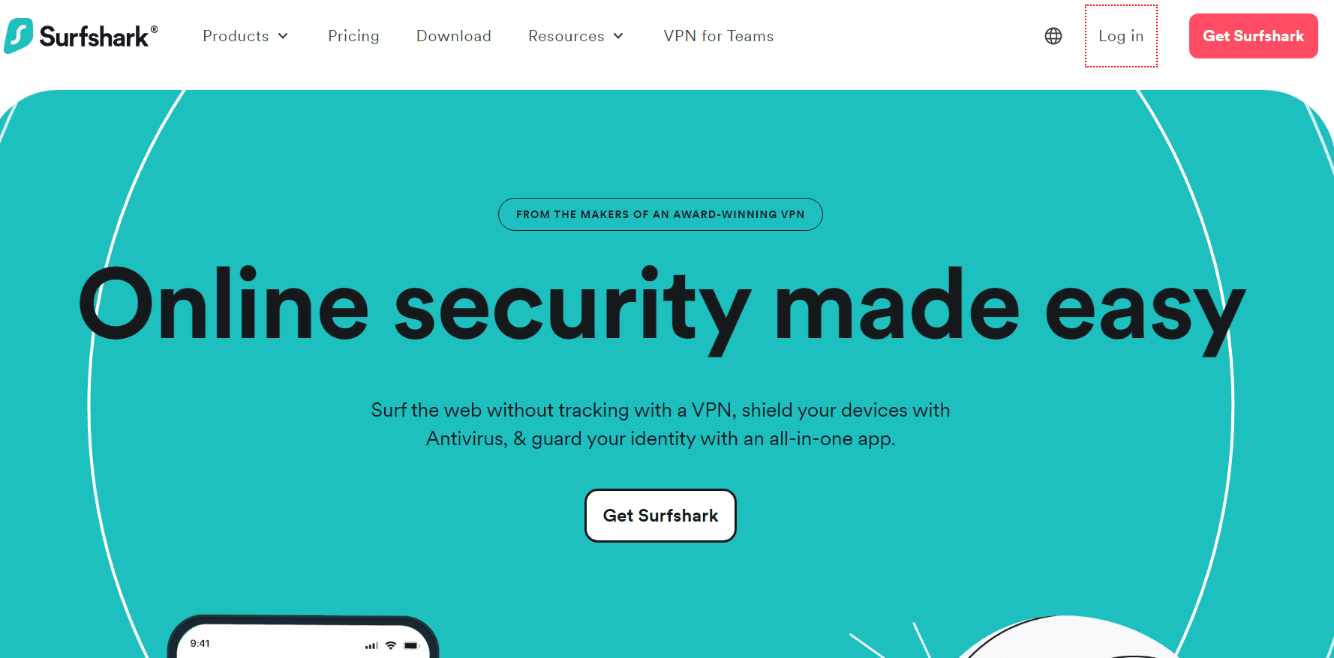This screenshot has height=658, width=1334.
Task: Click the phone mockup image
Action: [303, 637]
